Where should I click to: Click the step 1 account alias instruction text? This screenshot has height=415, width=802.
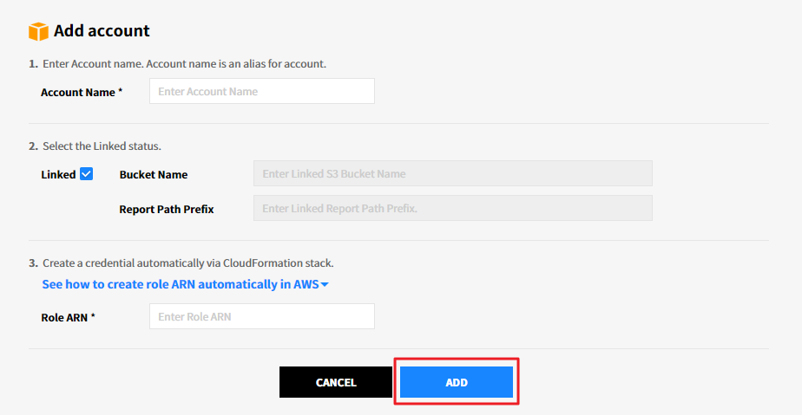point(184,64)
